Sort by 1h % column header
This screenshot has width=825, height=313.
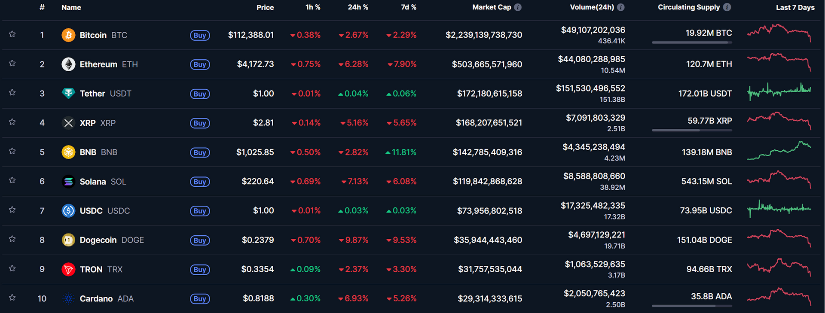point(313,7)
